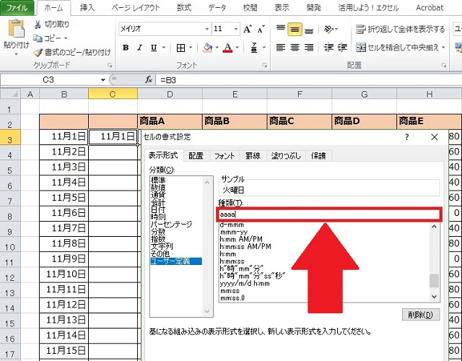Image resolution: width=462 pixels, height=361 pixels.
Task: Apply the fill color bucket
Action: [x=208, y=48]
